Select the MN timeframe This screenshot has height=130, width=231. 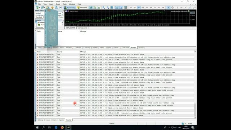tap(163, 8)
